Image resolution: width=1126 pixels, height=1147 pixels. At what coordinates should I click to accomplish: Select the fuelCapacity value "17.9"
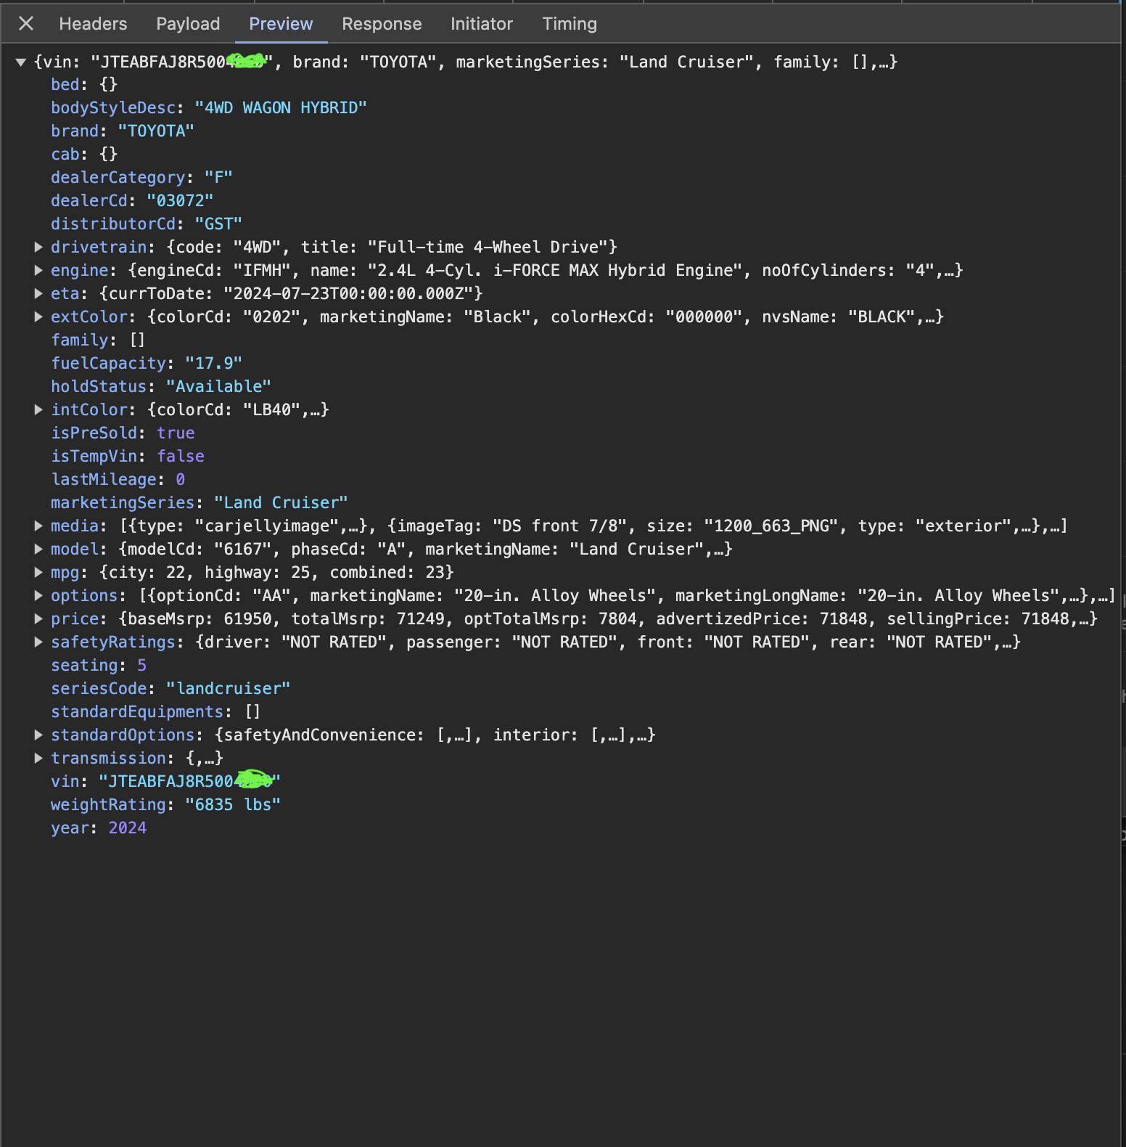(213, 363)
